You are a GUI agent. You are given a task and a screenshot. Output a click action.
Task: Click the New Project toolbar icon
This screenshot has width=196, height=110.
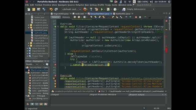click(34, 9)
